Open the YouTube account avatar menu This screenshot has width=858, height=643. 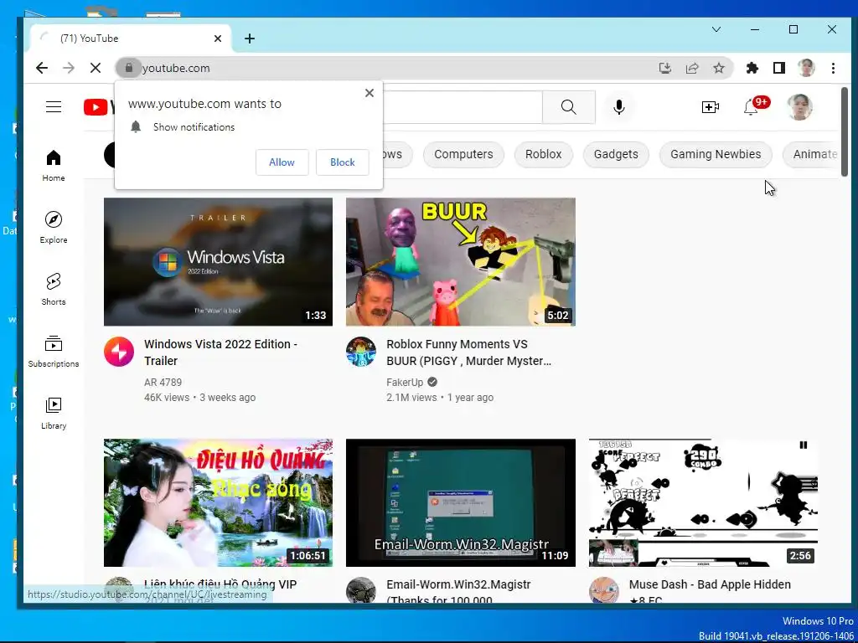(799, 106)
